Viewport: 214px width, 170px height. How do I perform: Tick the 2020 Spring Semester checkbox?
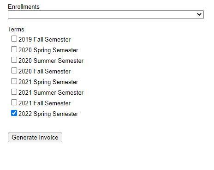coord(14,49)
